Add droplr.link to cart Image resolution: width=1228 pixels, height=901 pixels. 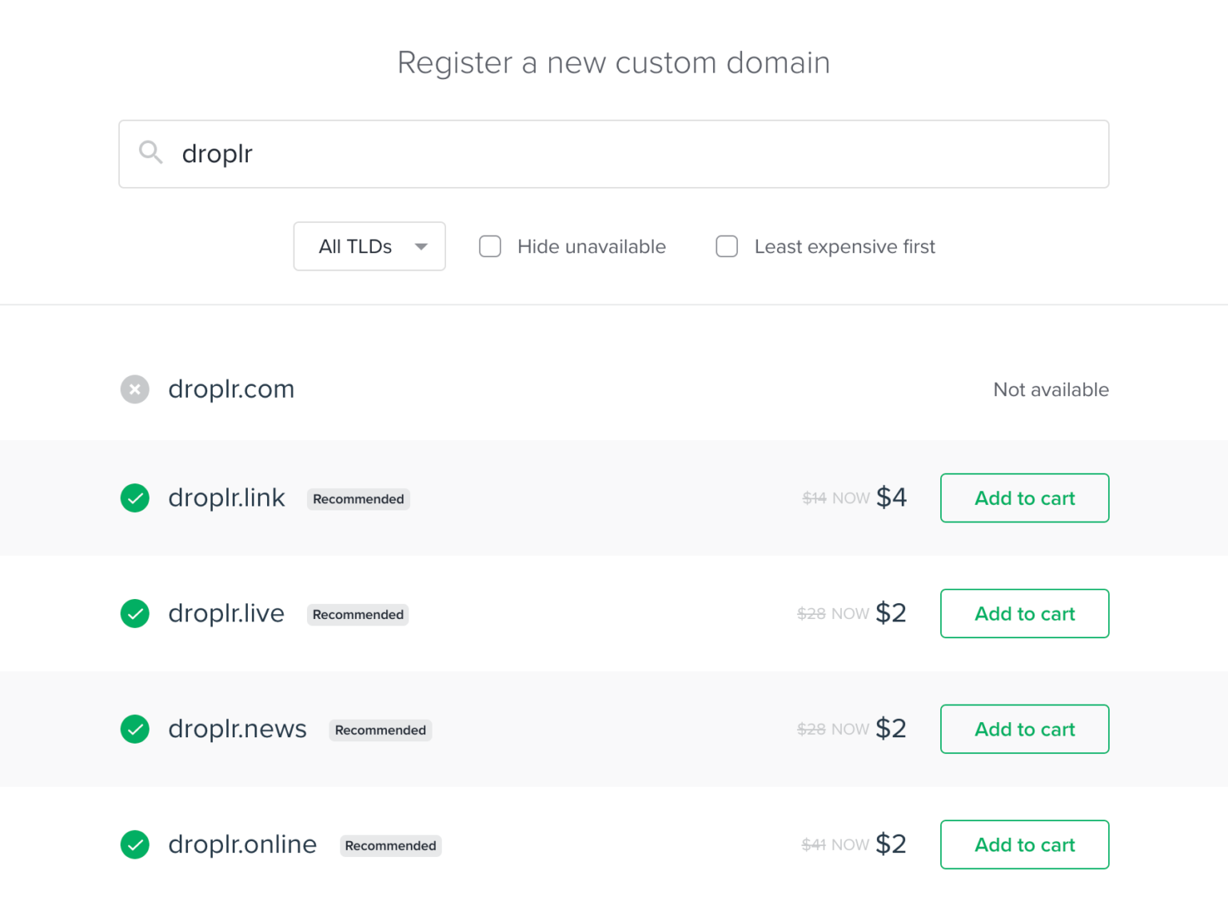coord(1024,498)
